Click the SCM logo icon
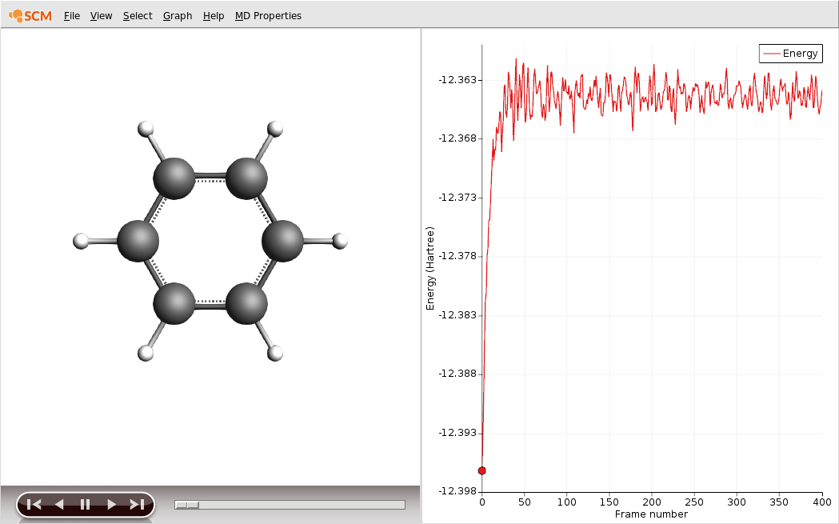 [x=30, y=16]
